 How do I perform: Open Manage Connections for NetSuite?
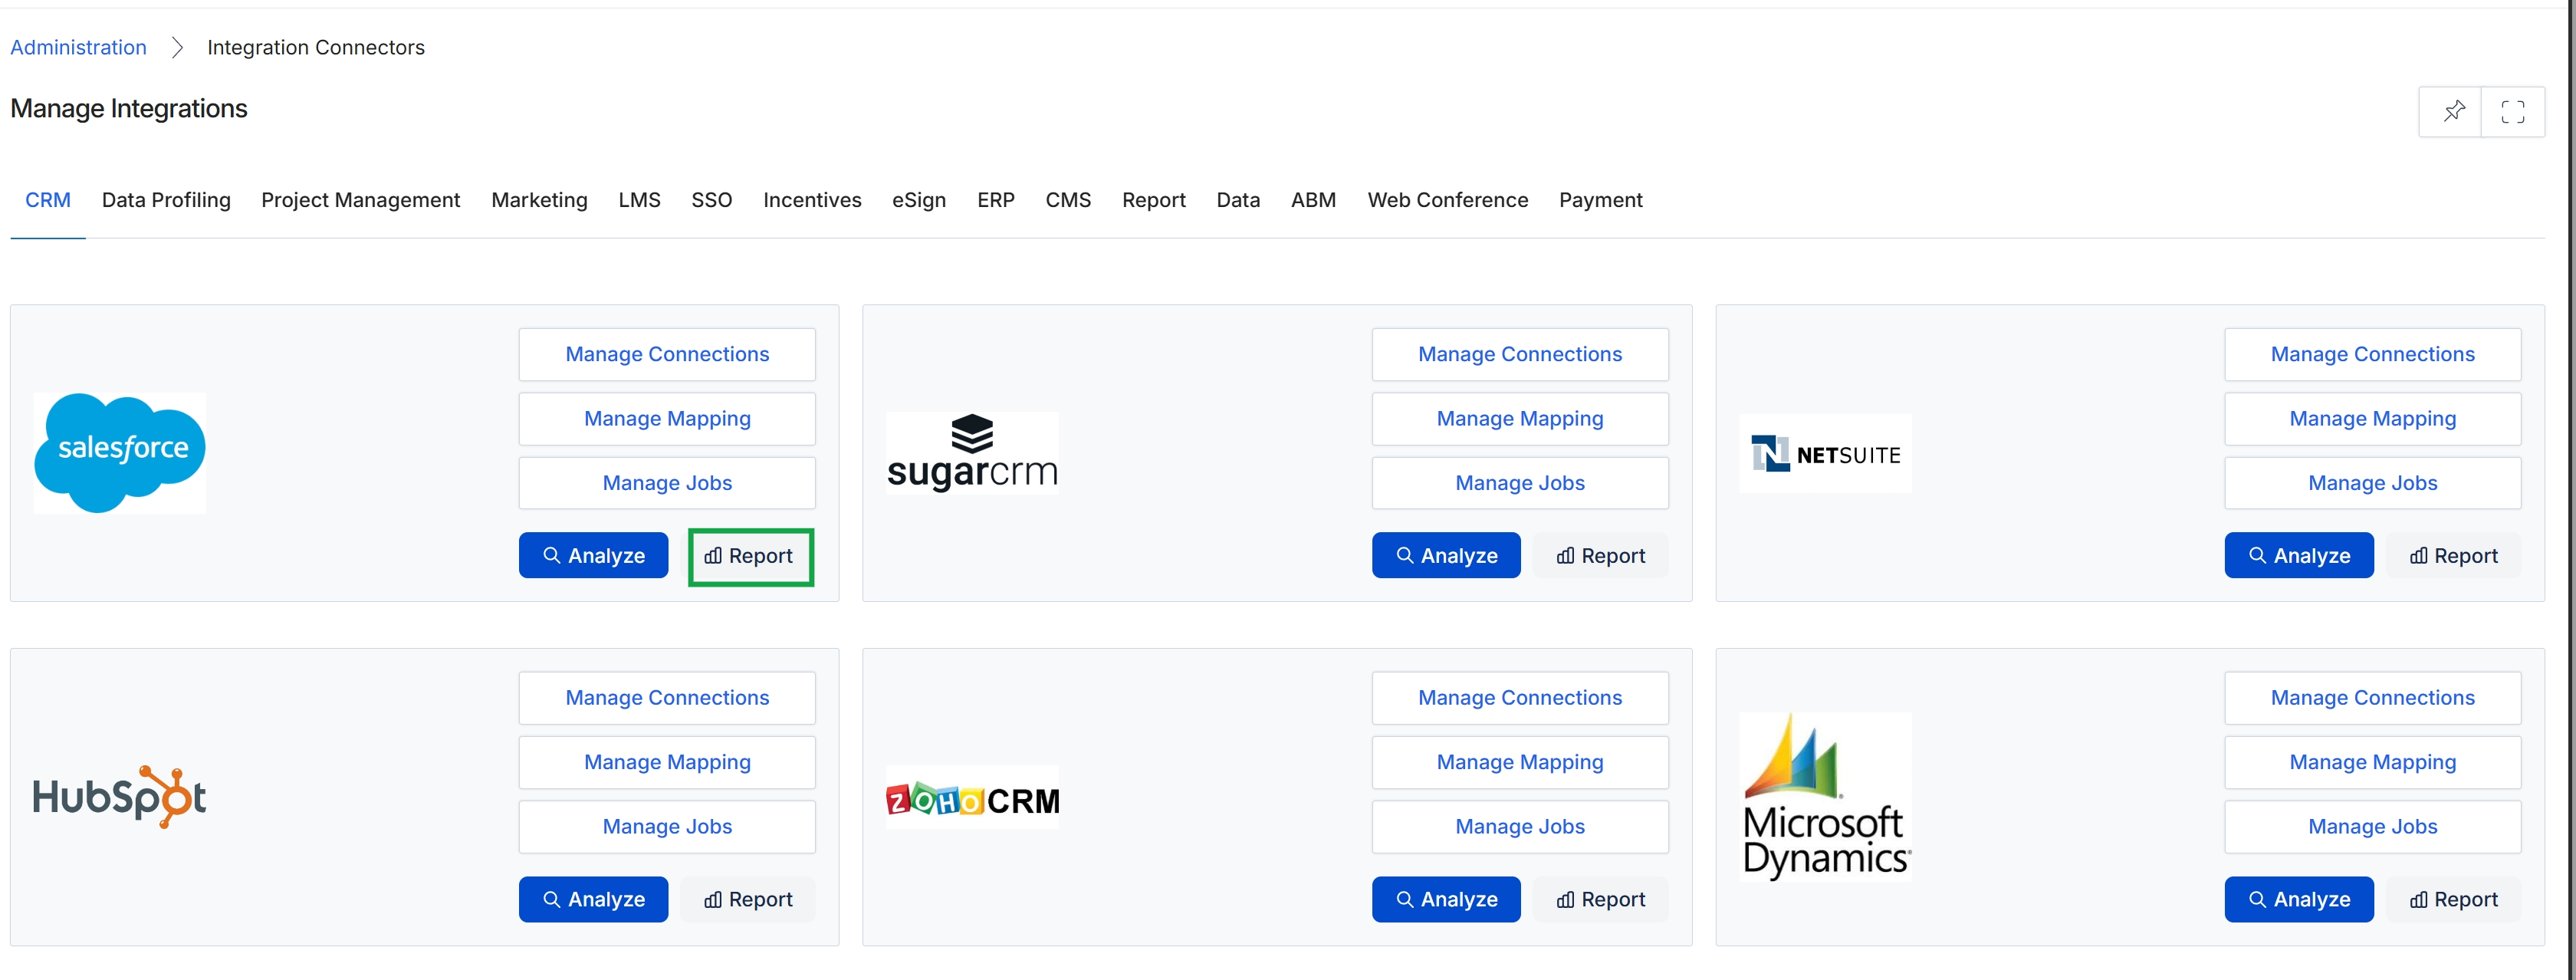[2373, 354]
